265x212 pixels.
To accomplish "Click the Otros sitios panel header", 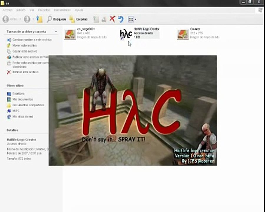I will pyautogui.click(x=15, y=86).
